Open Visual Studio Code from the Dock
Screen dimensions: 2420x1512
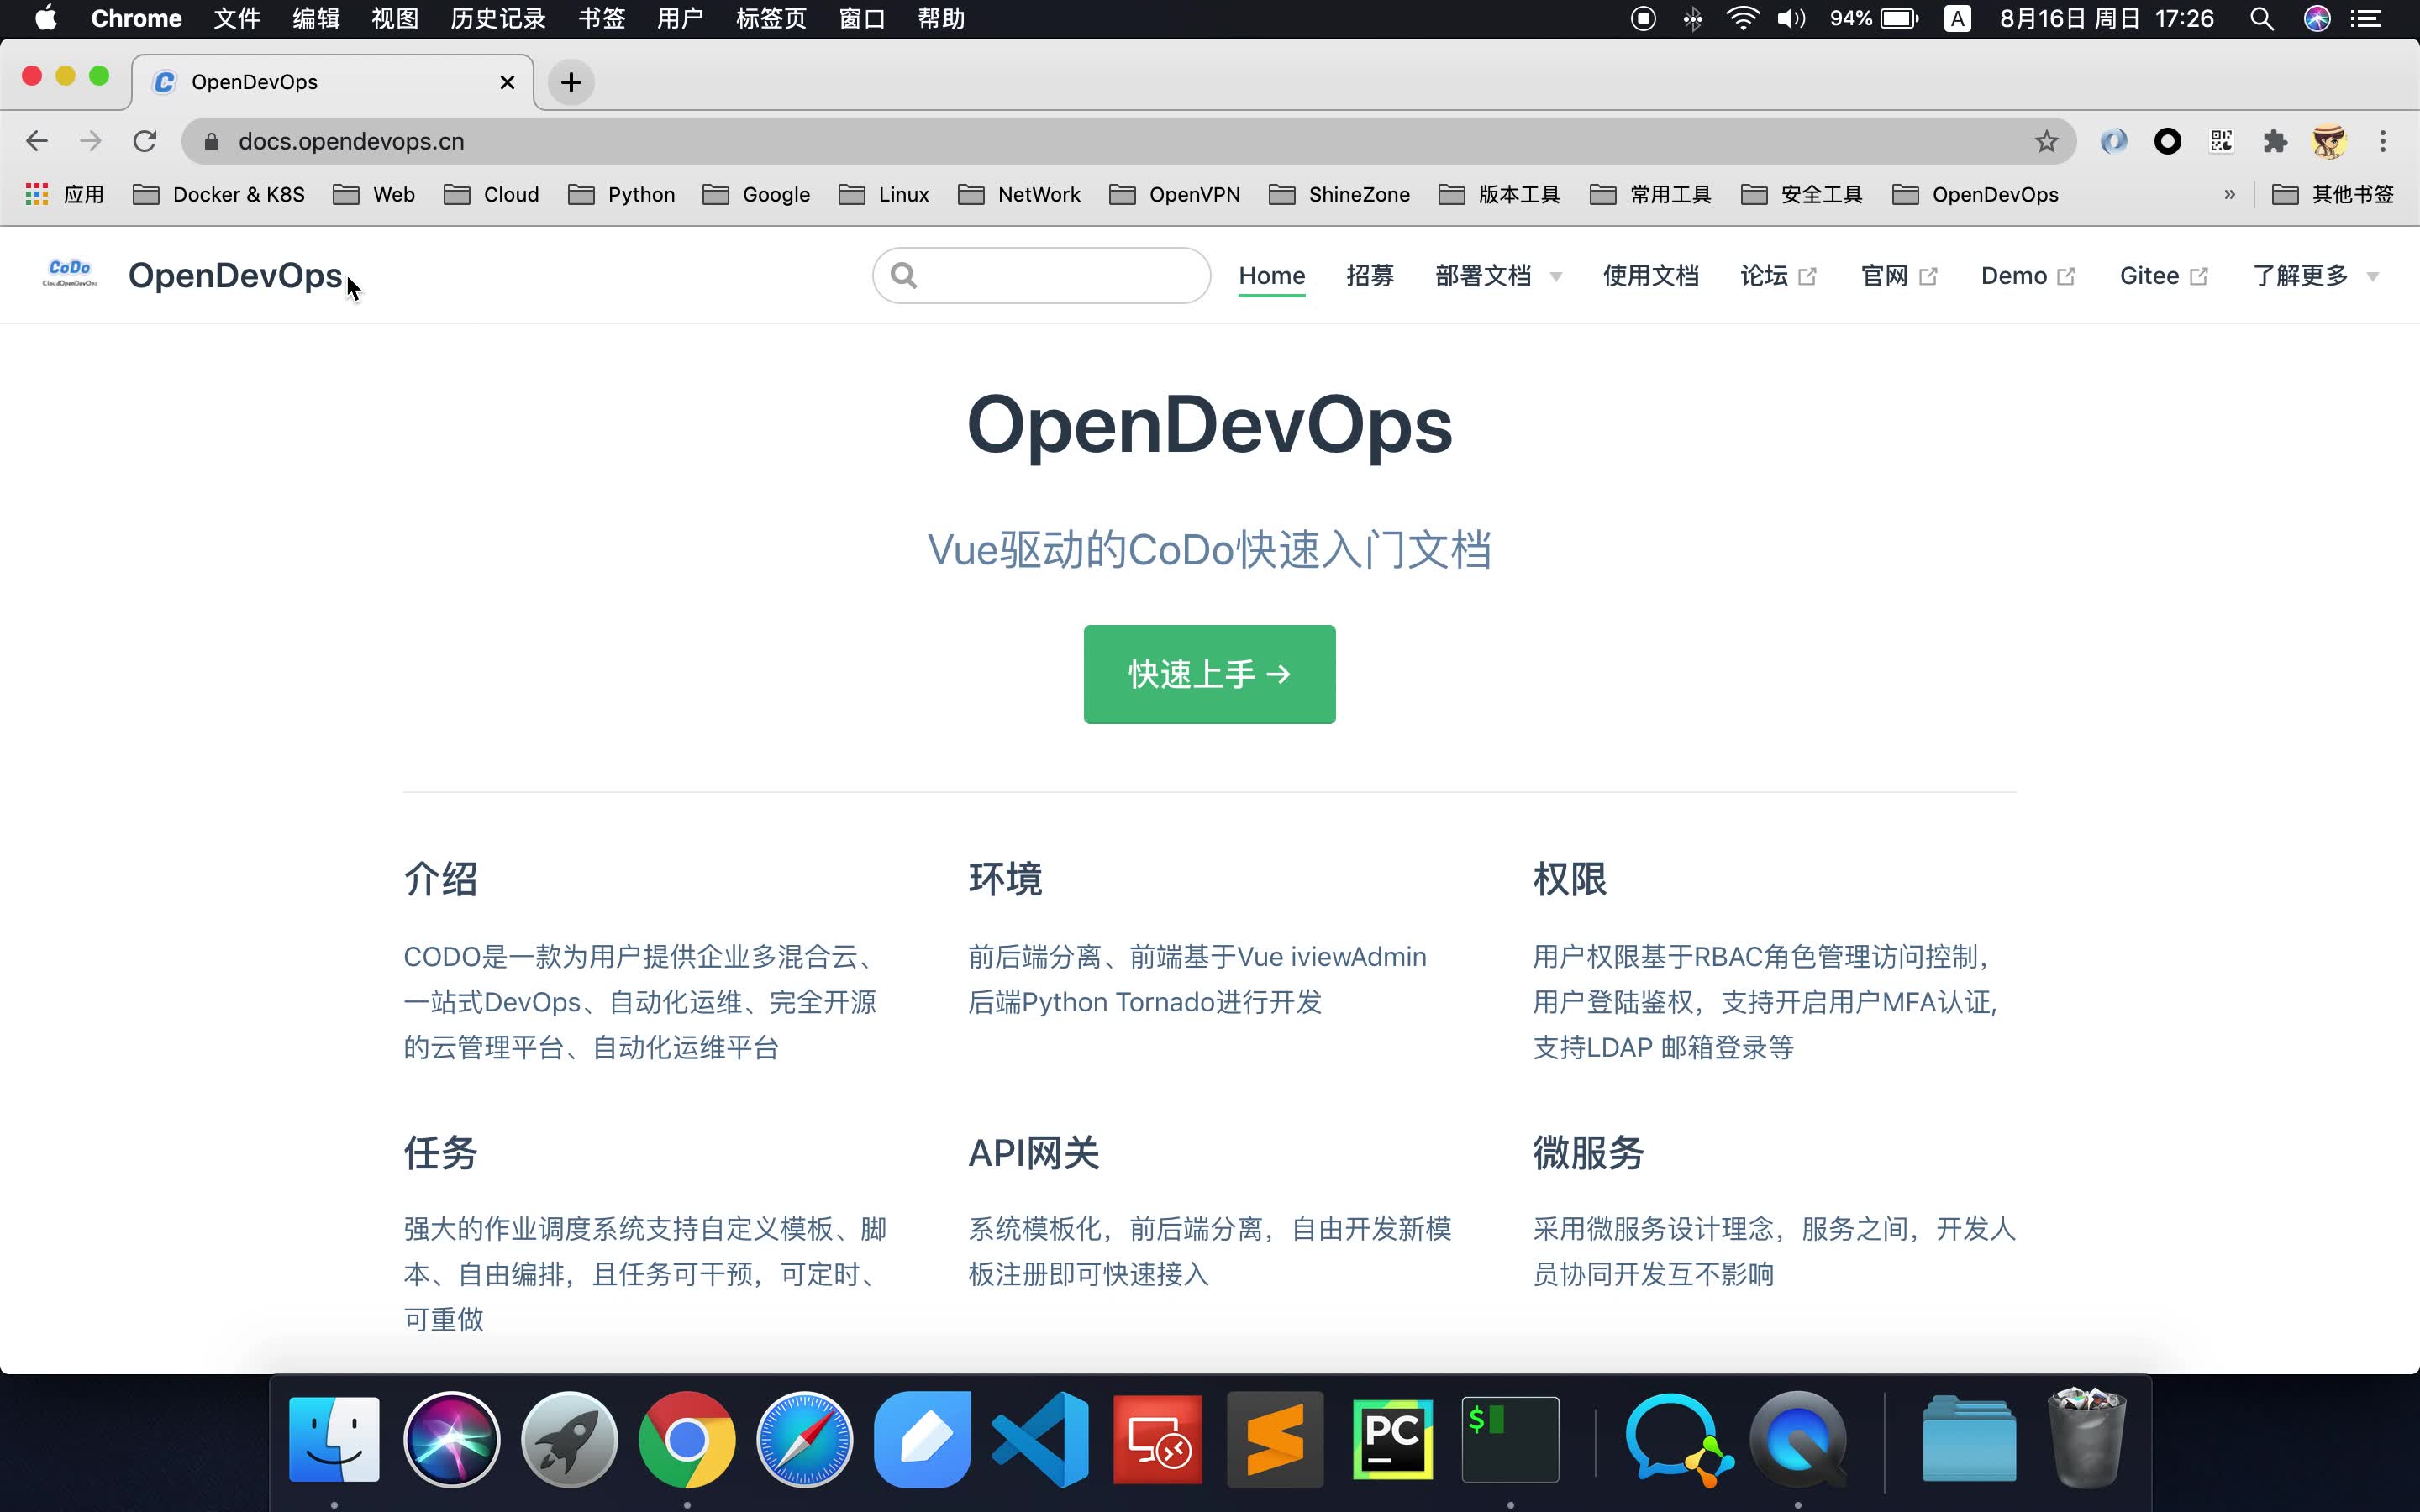[1040, 1439]
